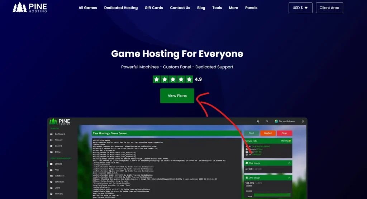
Task: Select Console in the panel sidebar
Action: pos(56,164)
